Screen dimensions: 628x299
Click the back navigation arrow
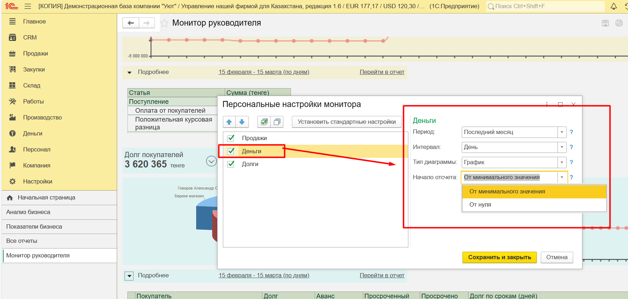click(131, 23)
